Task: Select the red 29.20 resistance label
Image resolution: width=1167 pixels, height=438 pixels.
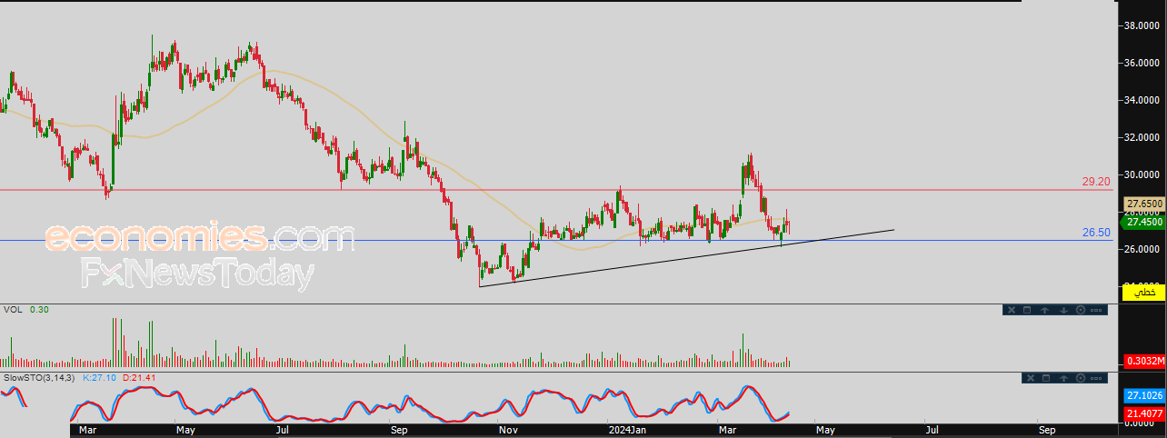Action: [1095, 182]
